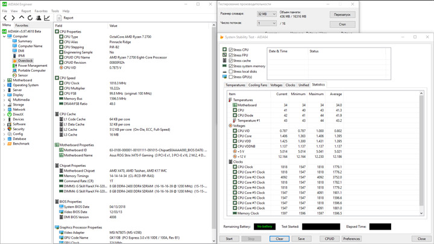Click the Benchmark tree icon

click(10, 143)
